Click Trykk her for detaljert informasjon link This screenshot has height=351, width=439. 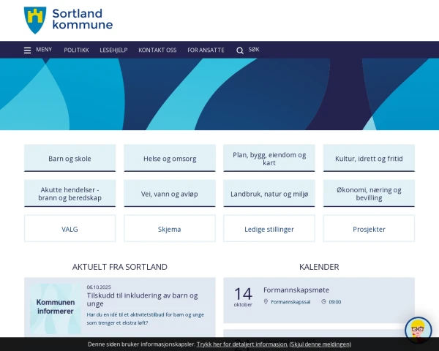(x=242, y=344)
